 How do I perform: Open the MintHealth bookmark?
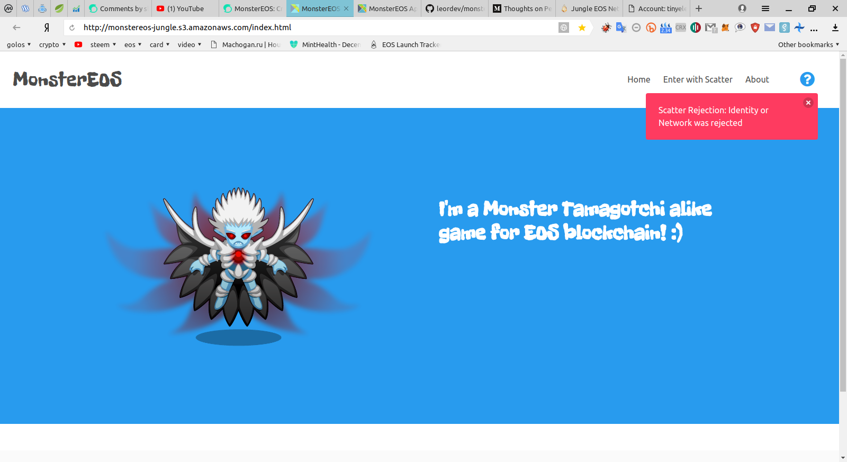pos(326,44)
